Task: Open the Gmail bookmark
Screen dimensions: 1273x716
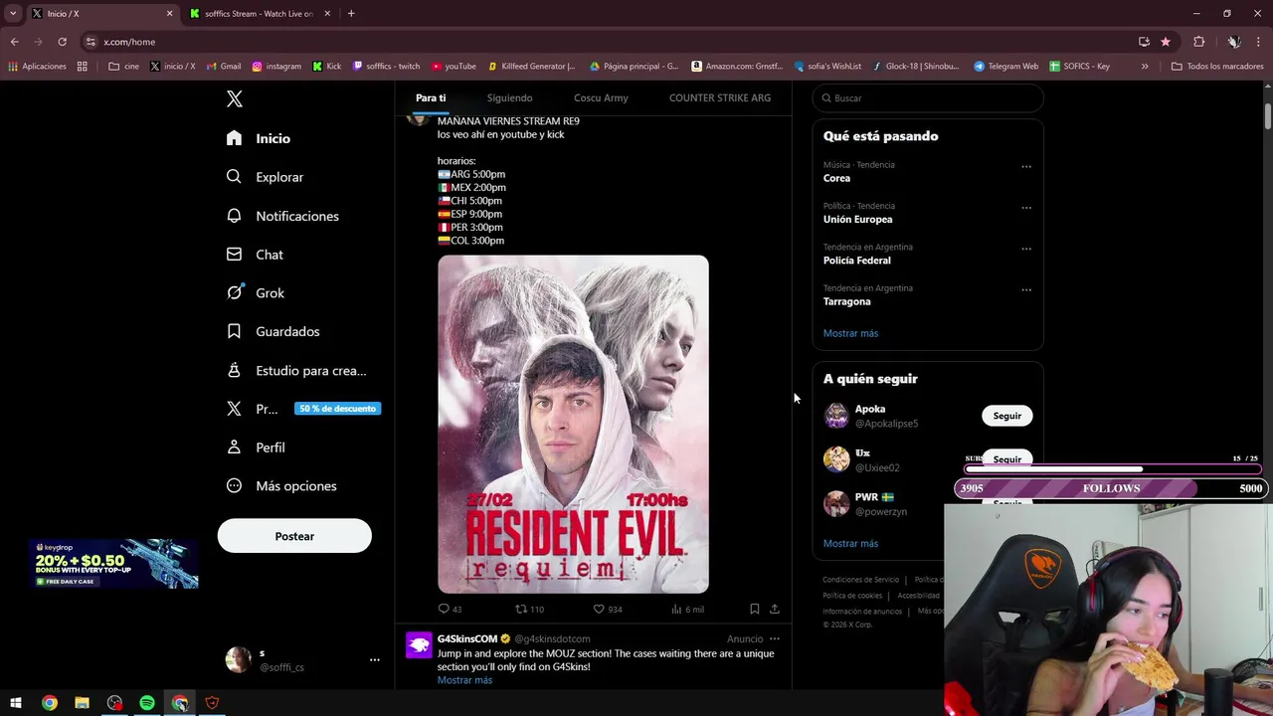Action: click(223, 67)
